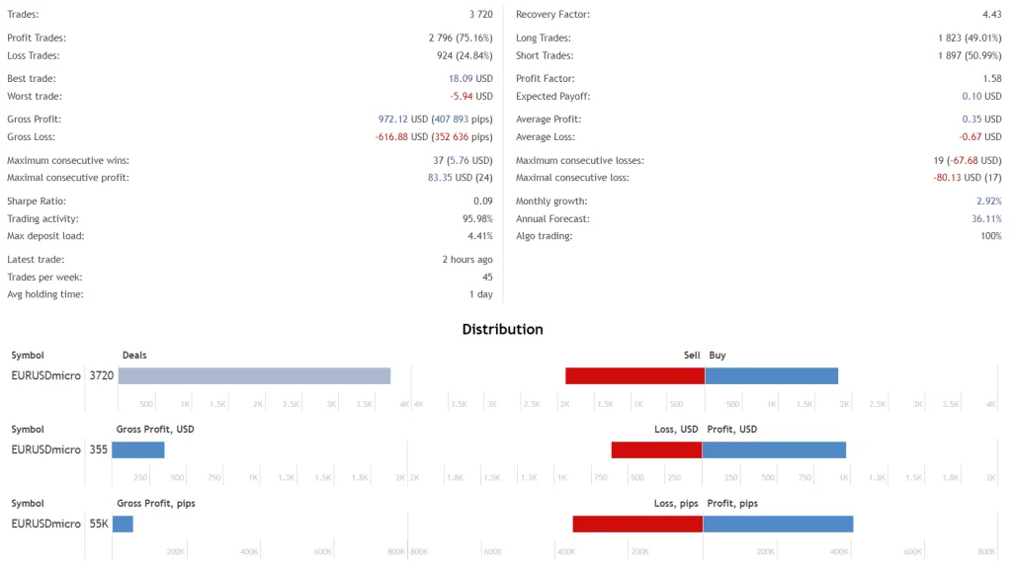This screenshot has width=1012, height=567.
Task: Click the Gross Loss amount -616.88
Action: pyautogui.click(x=391, y=136)
